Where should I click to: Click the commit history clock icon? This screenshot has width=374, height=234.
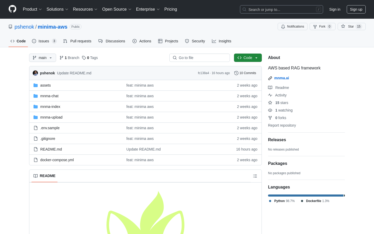(x=236, y=73)
